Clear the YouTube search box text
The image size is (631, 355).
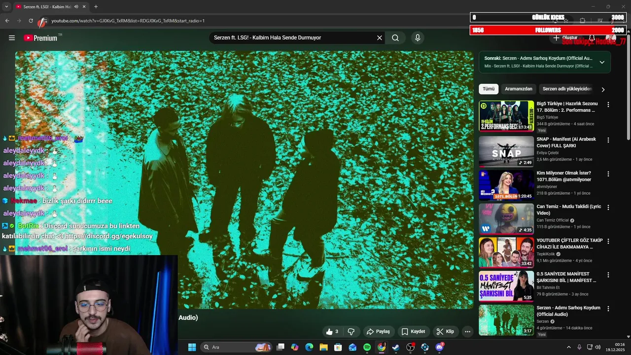(380, 38)
